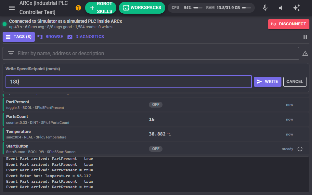Viewport: 312px width, 195px height.
Task: Pause tag updates with the pause icon
Action: [x=305, y=37]
